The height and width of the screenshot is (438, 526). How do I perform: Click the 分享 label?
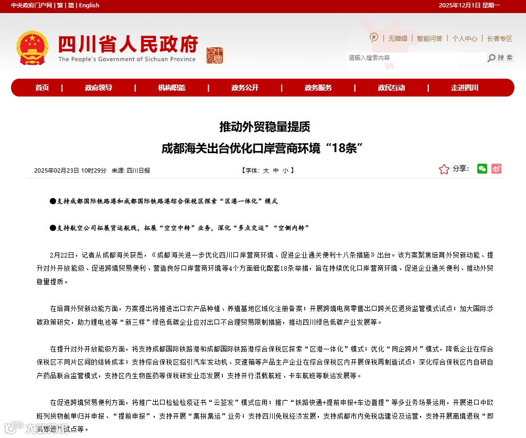(x=460, y=168)
